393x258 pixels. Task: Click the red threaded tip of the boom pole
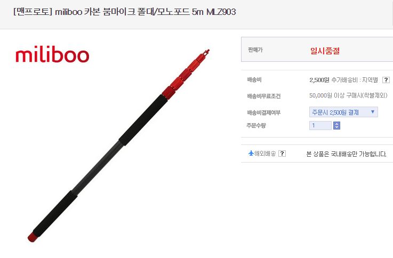(x=206, y=53)
